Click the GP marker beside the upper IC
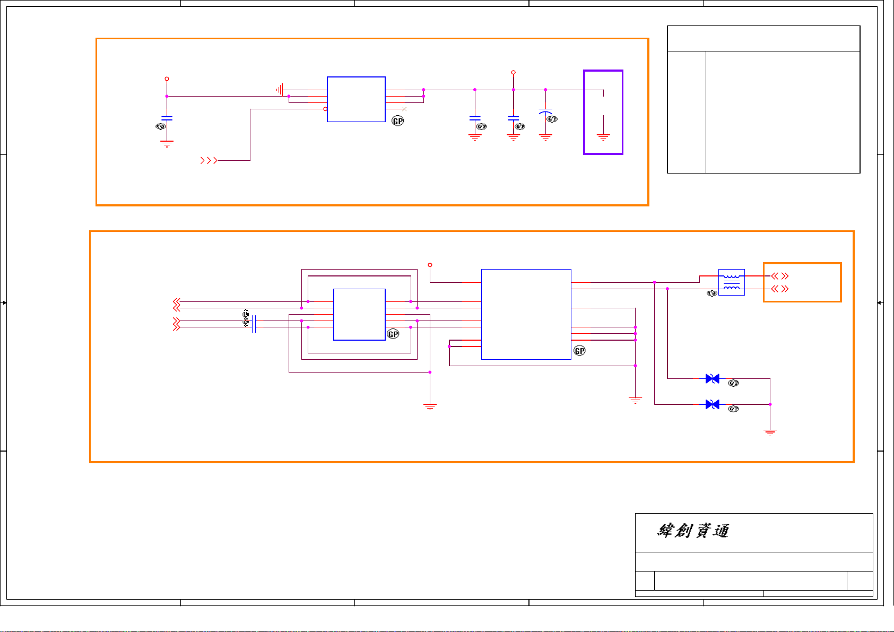Viewport: 894px width, 632px height. coord(398,121)
